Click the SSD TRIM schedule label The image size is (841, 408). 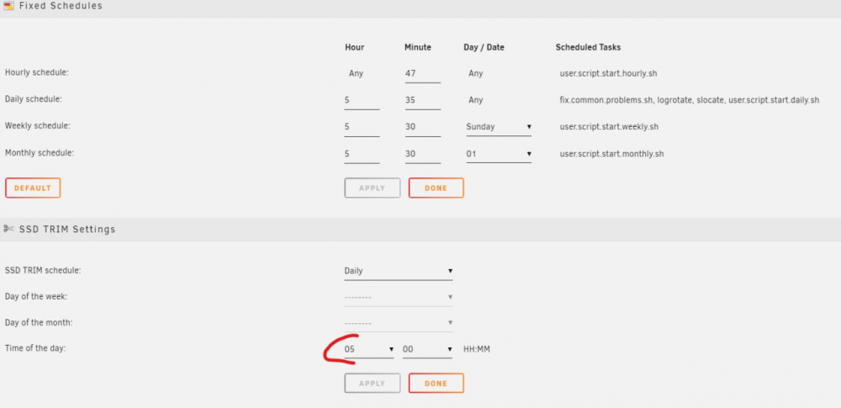click(43, 271)
